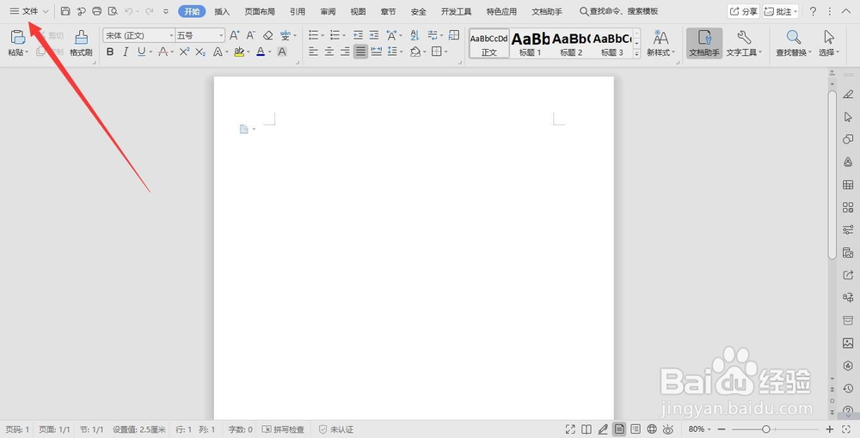This screenshot has height=438, width=860.
Task: Apply the font color A swatch
Action: 261,52
